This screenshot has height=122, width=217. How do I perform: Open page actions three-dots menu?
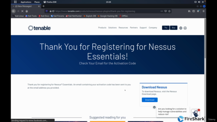[162, 11]
